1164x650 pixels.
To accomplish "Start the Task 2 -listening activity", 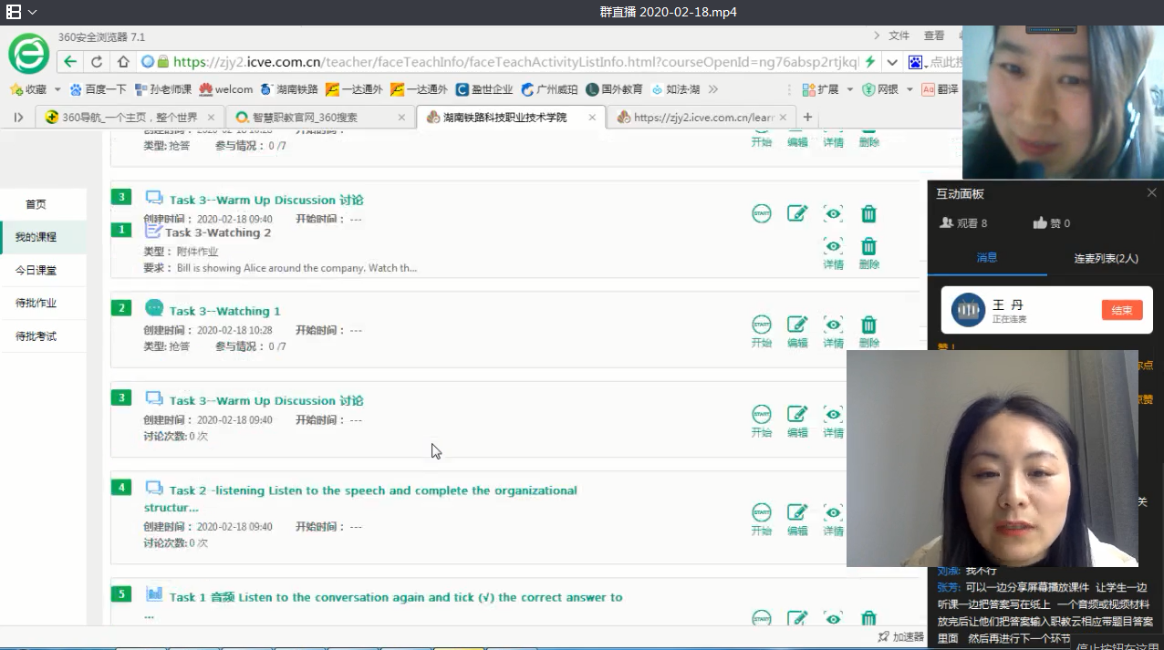I will (761, 512).
